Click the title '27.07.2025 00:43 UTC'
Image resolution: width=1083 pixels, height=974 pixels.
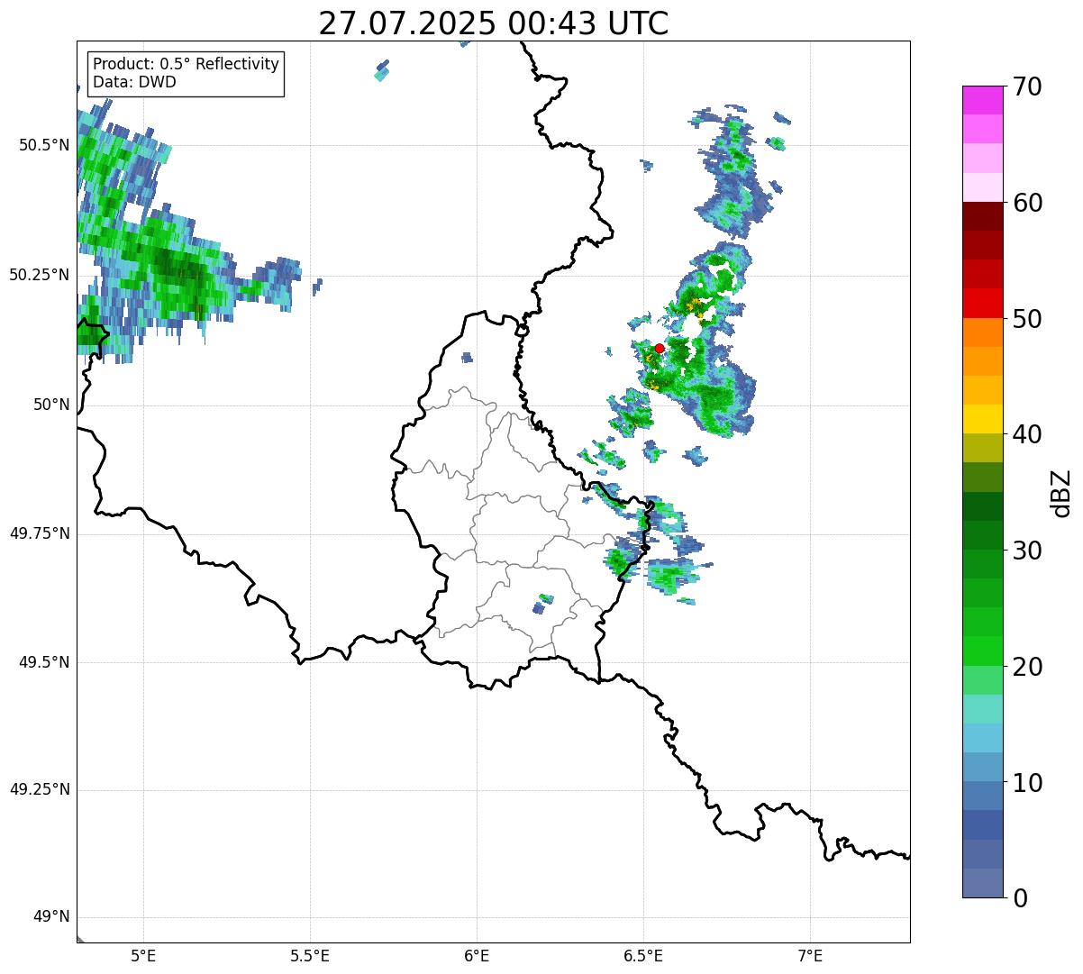click(494, 23)
